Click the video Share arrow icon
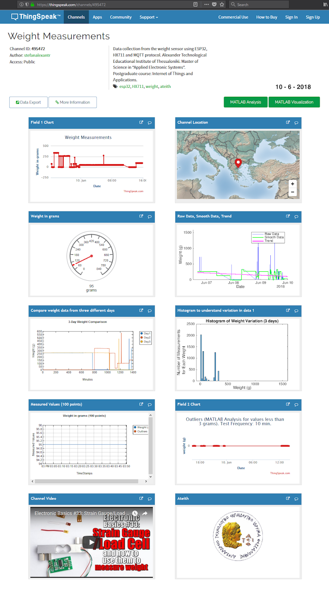Image resolution: width=329 pixels, height=598 pixels. (x=145, y=514)
